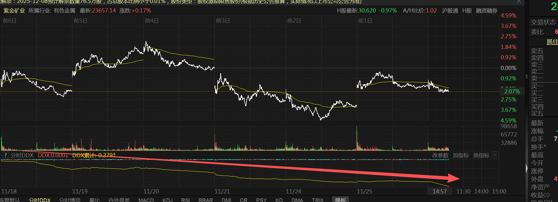The height and width of the screenshot is (202, 558).
Task: Select the RSI indicator tab
Action: 185,200
